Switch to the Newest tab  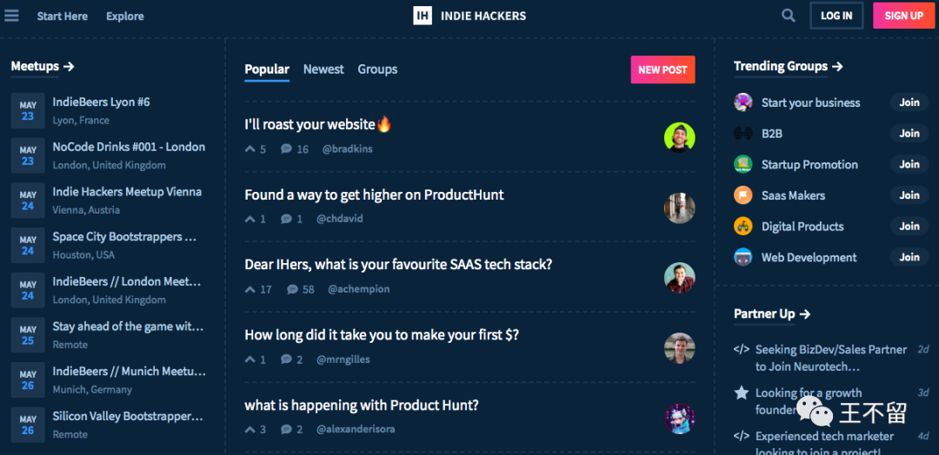tap(323, 69)
